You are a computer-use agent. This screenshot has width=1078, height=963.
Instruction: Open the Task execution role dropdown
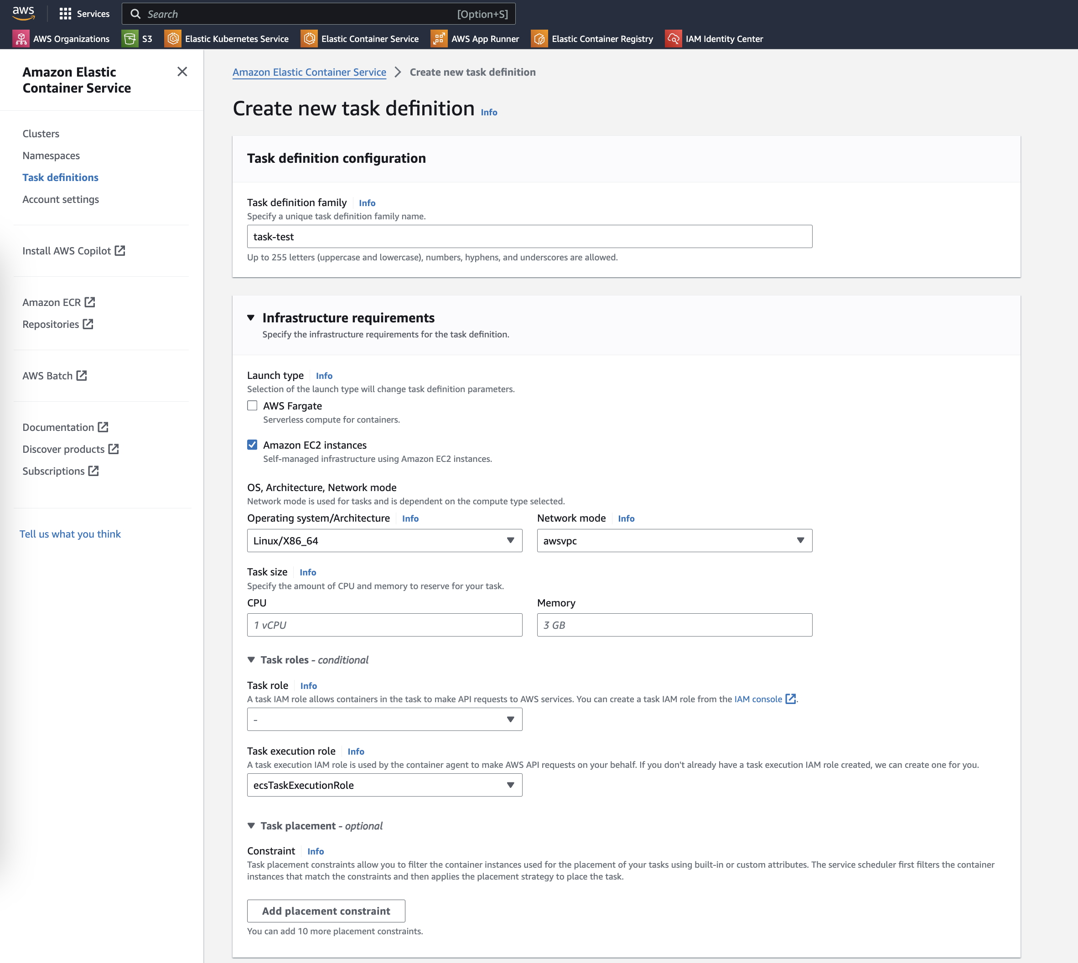click(x=384, y=785)
